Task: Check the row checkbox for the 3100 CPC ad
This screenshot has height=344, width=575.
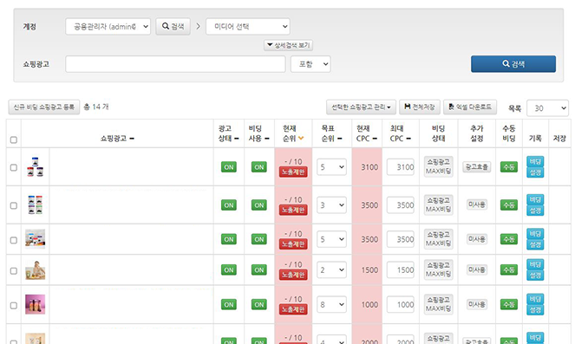Action: (x=14, y=167)
